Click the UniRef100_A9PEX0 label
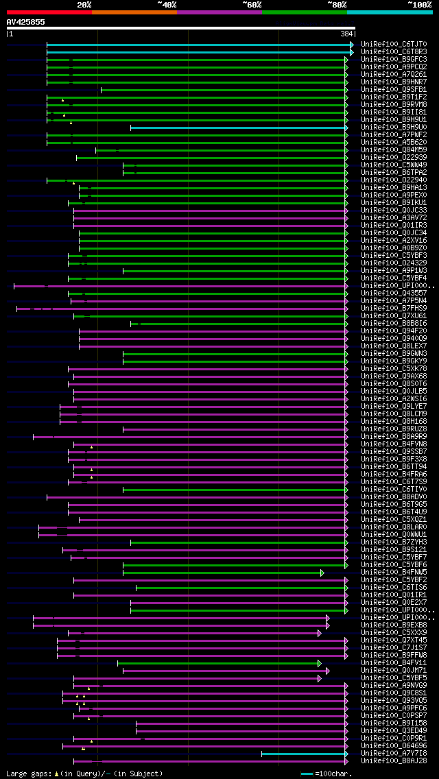Screen dimensions: 439x779 (x=394, y=195)
